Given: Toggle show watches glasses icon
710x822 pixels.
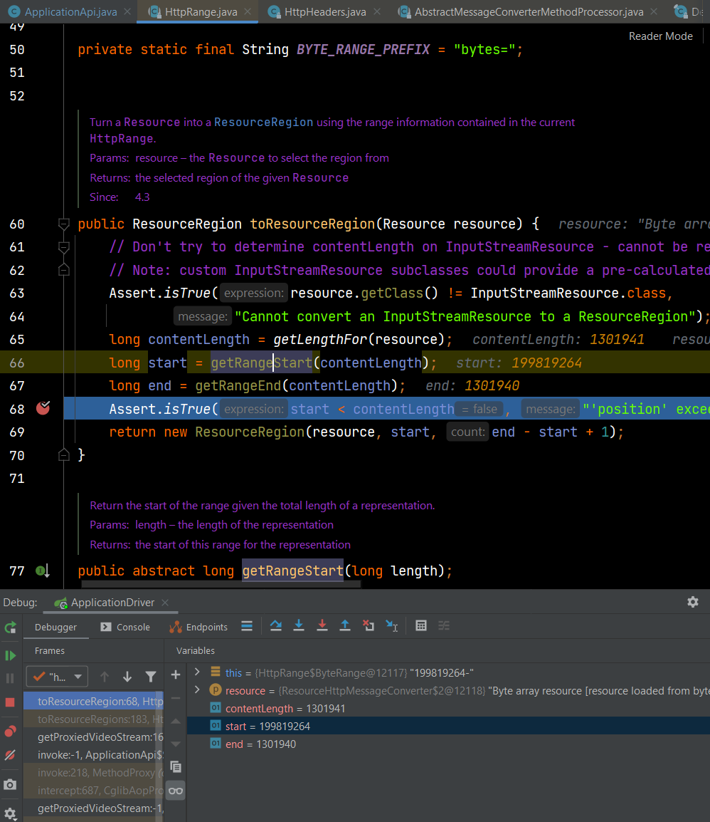Looking at the screenshot, I should pyautogui.click(x=176, y=791).
